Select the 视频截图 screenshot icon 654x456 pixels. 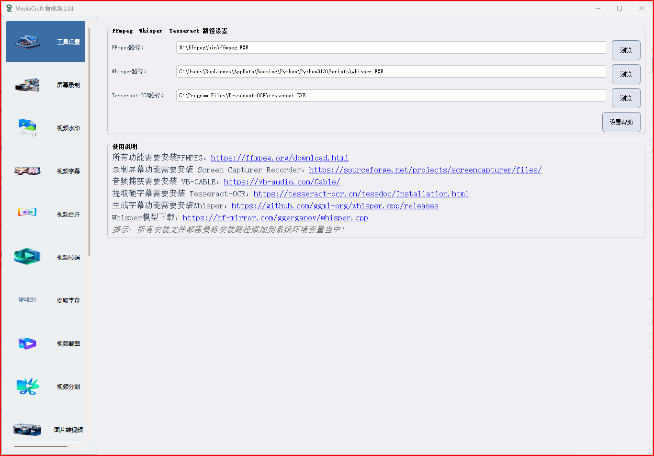pos(28,343)
